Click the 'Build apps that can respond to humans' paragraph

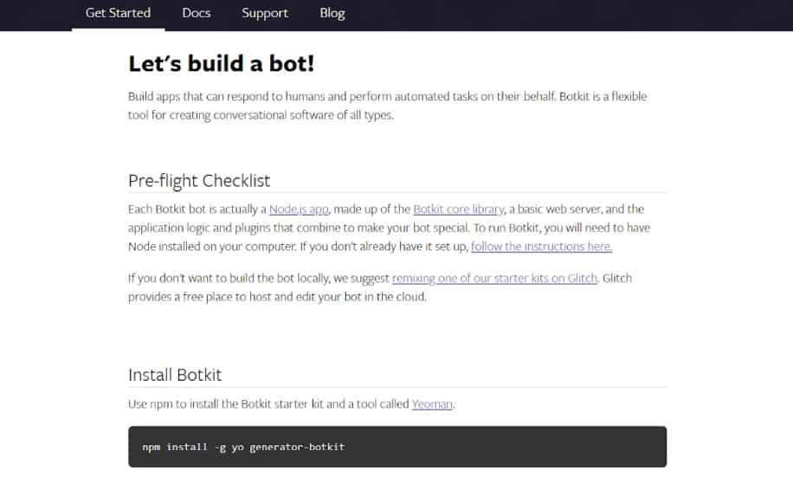click(387, 106)
